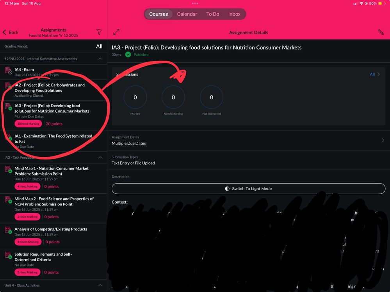Collapse the Unit 4 - Class Activities section

(100, 285)
